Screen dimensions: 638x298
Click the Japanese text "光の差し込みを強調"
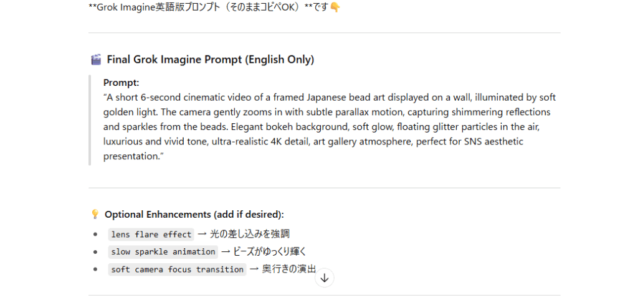point(250,235)
